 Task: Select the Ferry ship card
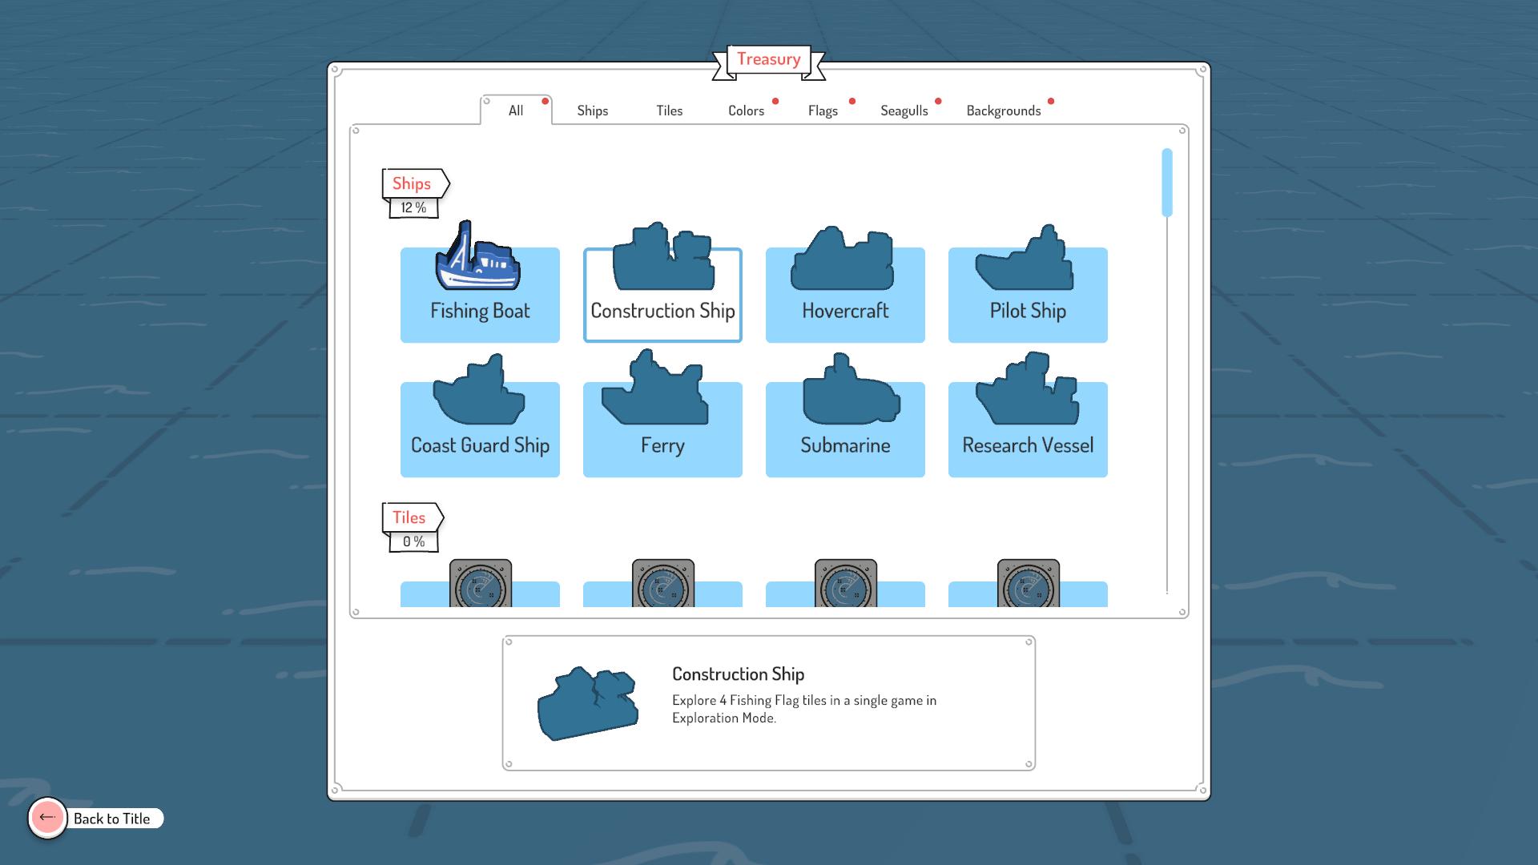click(662, 428)
